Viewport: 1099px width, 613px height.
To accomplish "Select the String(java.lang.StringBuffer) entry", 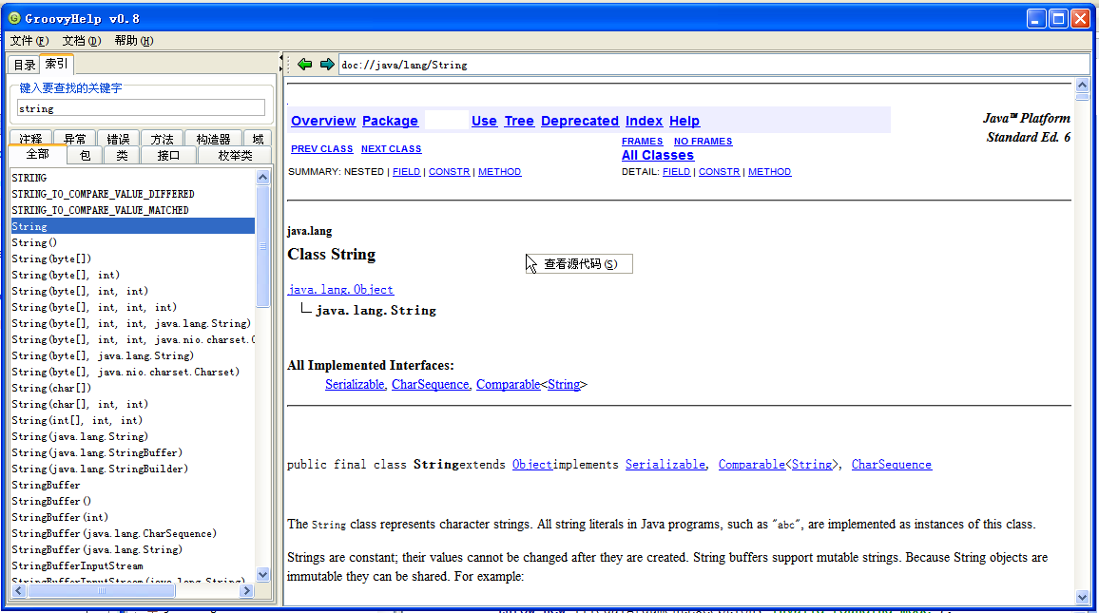I will (x=132, y=452).
